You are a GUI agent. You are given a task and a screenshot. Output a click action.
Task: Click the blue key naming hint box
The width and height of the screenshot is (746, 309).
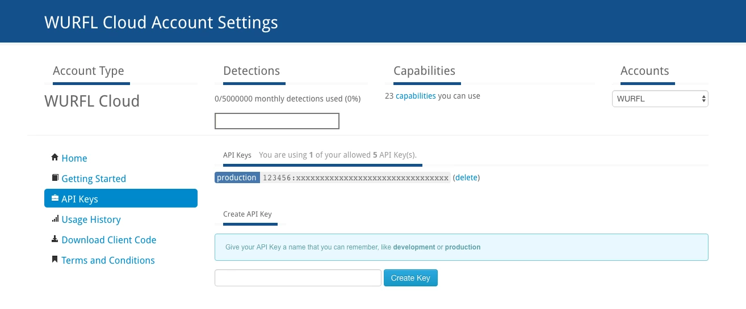coord(462,247)
